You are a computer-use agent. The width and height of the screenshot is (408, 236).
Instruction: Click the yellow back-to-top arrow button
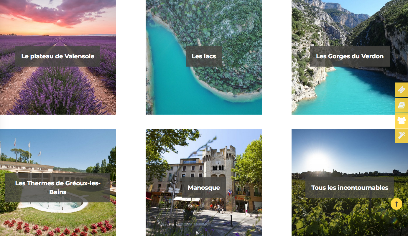tap(397, 204)
